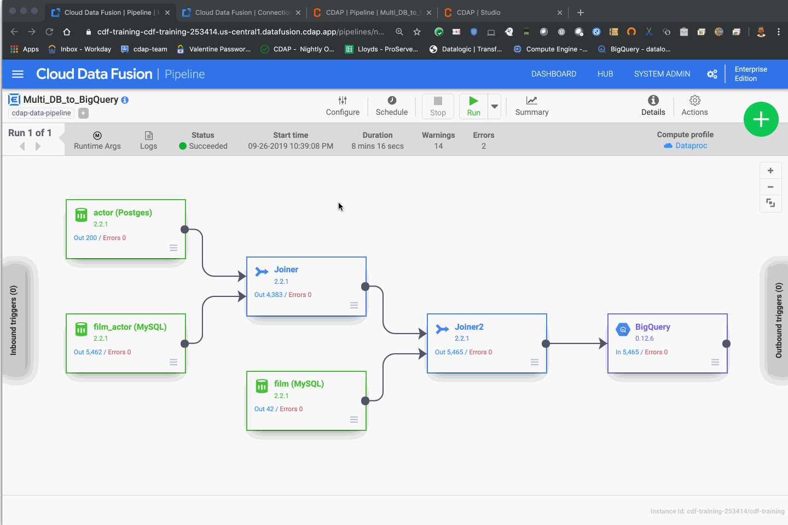Open the Hub
Viewport: 788px width, 525px height.
click(605, 74)
